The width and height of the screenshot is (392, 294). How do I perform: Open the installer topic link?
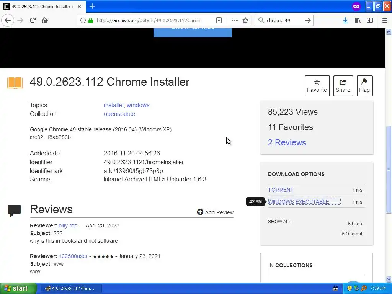click(113, 105)
